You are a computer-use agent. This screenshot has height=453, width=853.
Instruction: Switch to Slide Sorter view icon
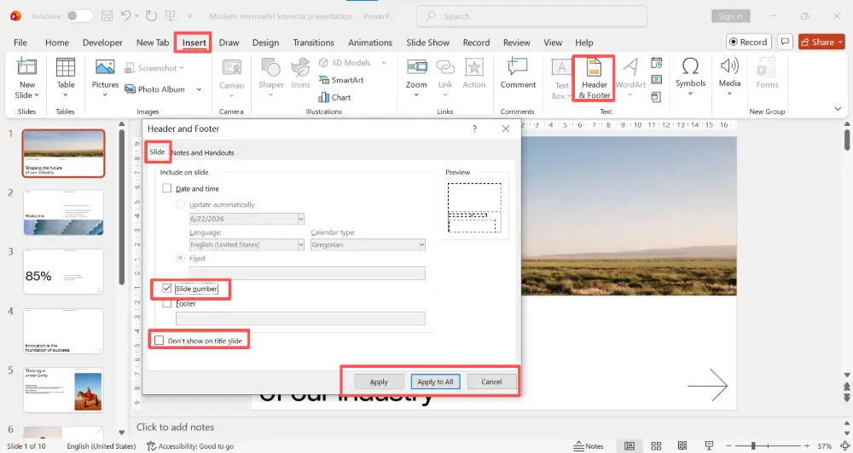(656, 446)
